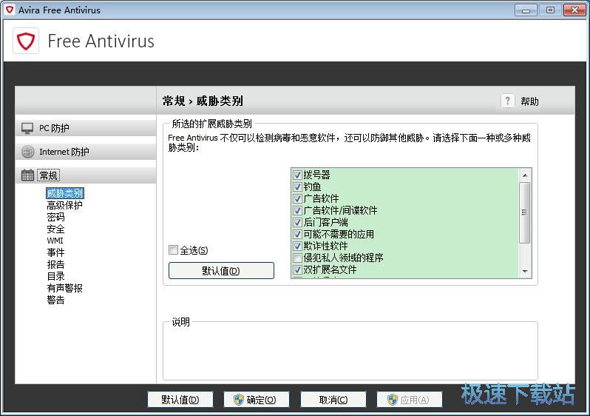Click the 应用(A) button

coord(410,400)
